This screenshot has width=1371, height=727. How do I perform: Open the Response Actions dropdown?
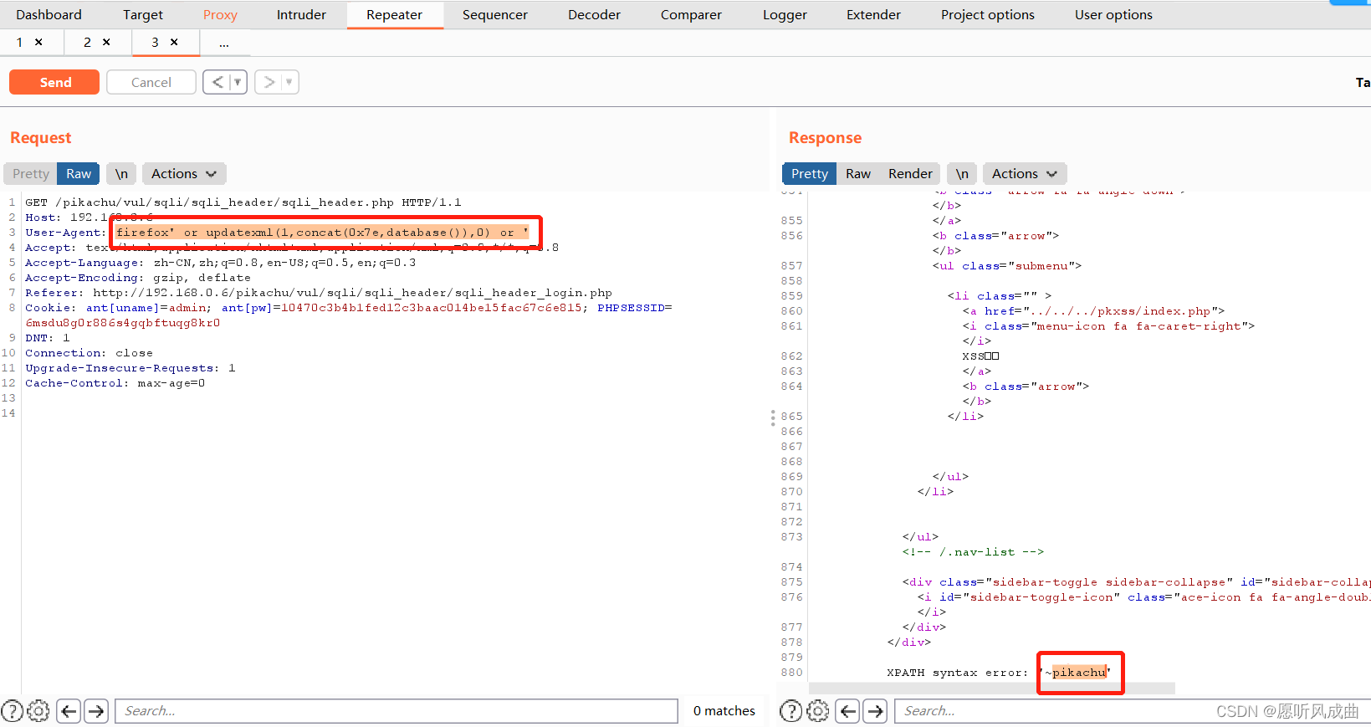(x=1024, y=173)
